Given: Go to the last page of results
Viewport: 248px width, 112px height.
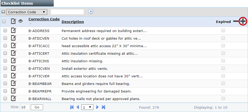Looking at the screenshot, I should point(104,107).
